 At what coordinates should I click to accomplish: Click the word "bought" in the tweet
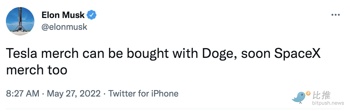tap(148, 54)
